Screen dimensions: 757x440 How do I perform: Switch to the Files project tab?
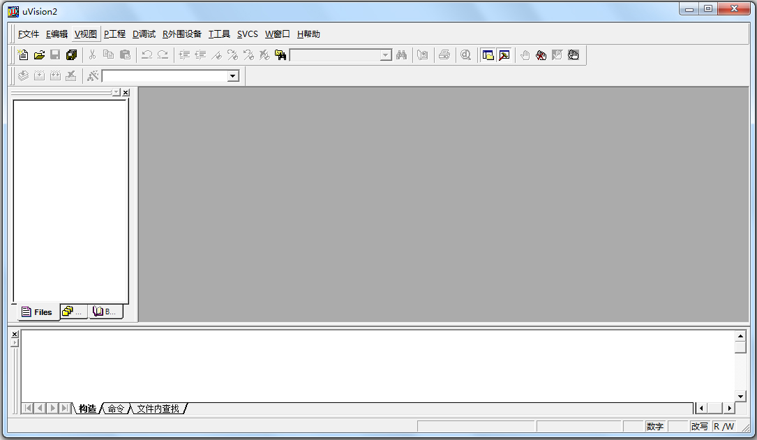pos(38,312)
